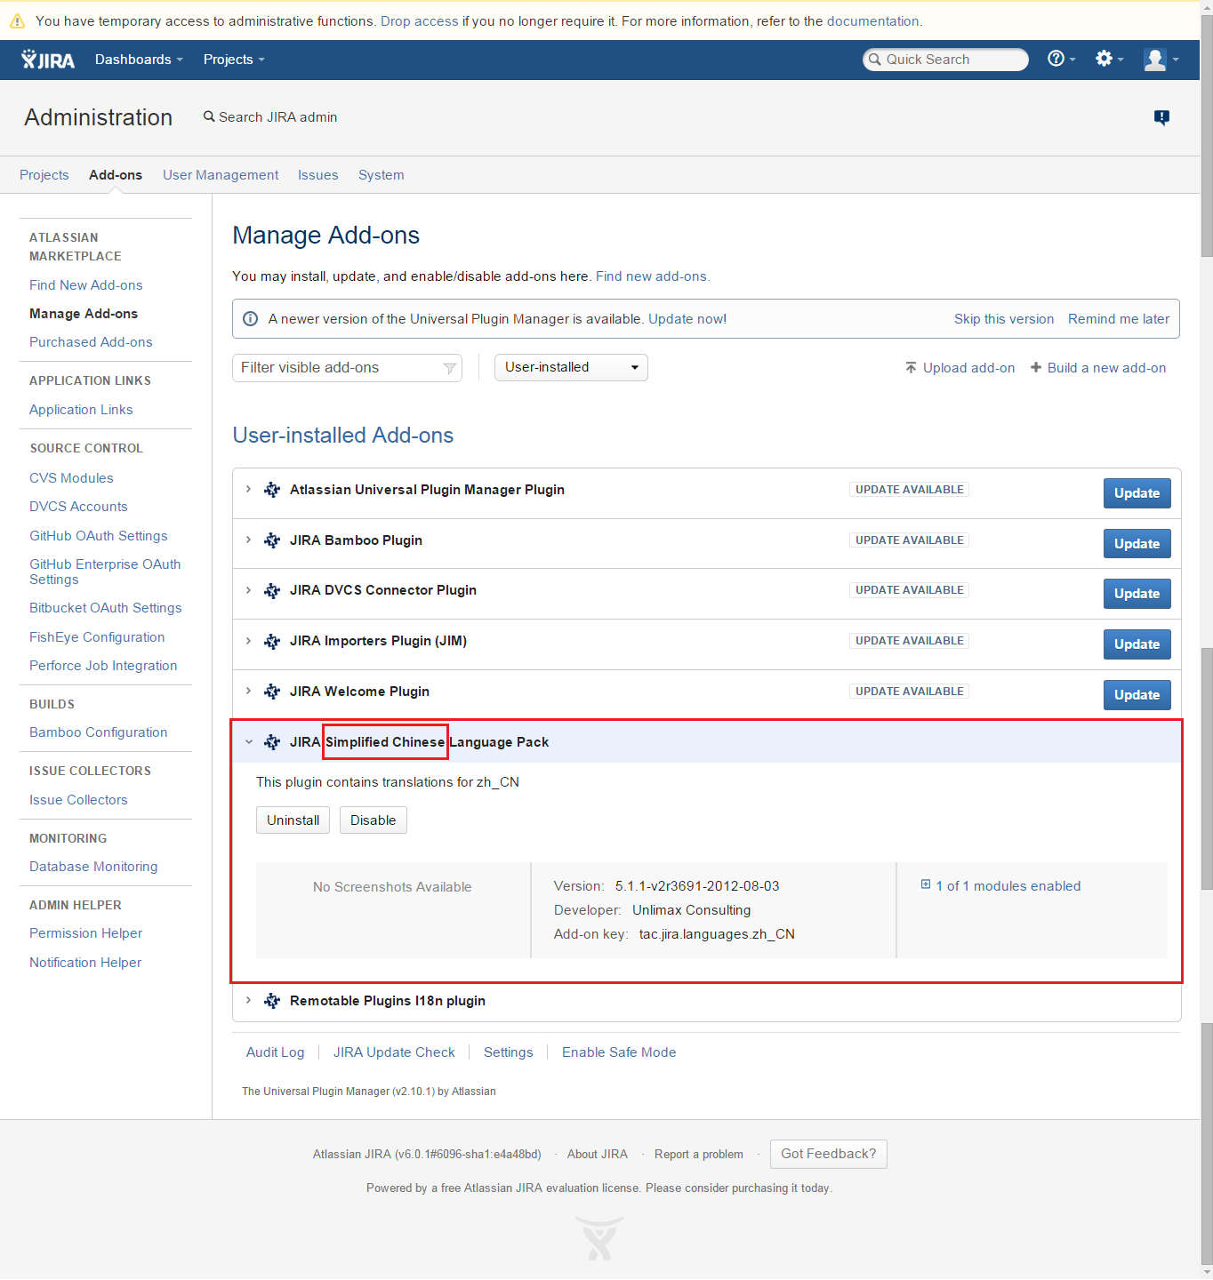This screenshot has height=1280, width=1213.
Task: Click the Got Feedback? button
Action: [x=829, y=1154]
